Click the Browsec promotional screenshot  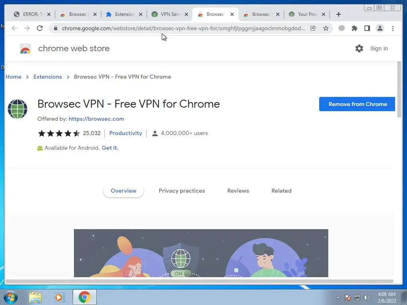201,253
